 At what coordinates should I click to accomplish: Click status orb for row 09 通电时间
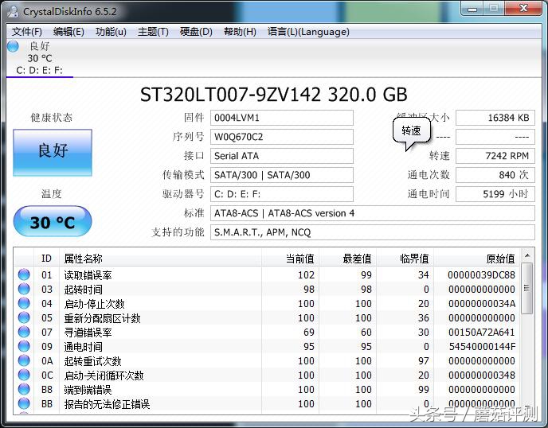click(x=24, y=346)
